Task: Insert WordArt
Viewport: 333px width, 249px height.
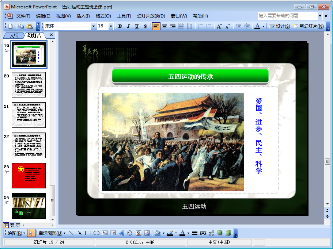Action: [121, 233]
